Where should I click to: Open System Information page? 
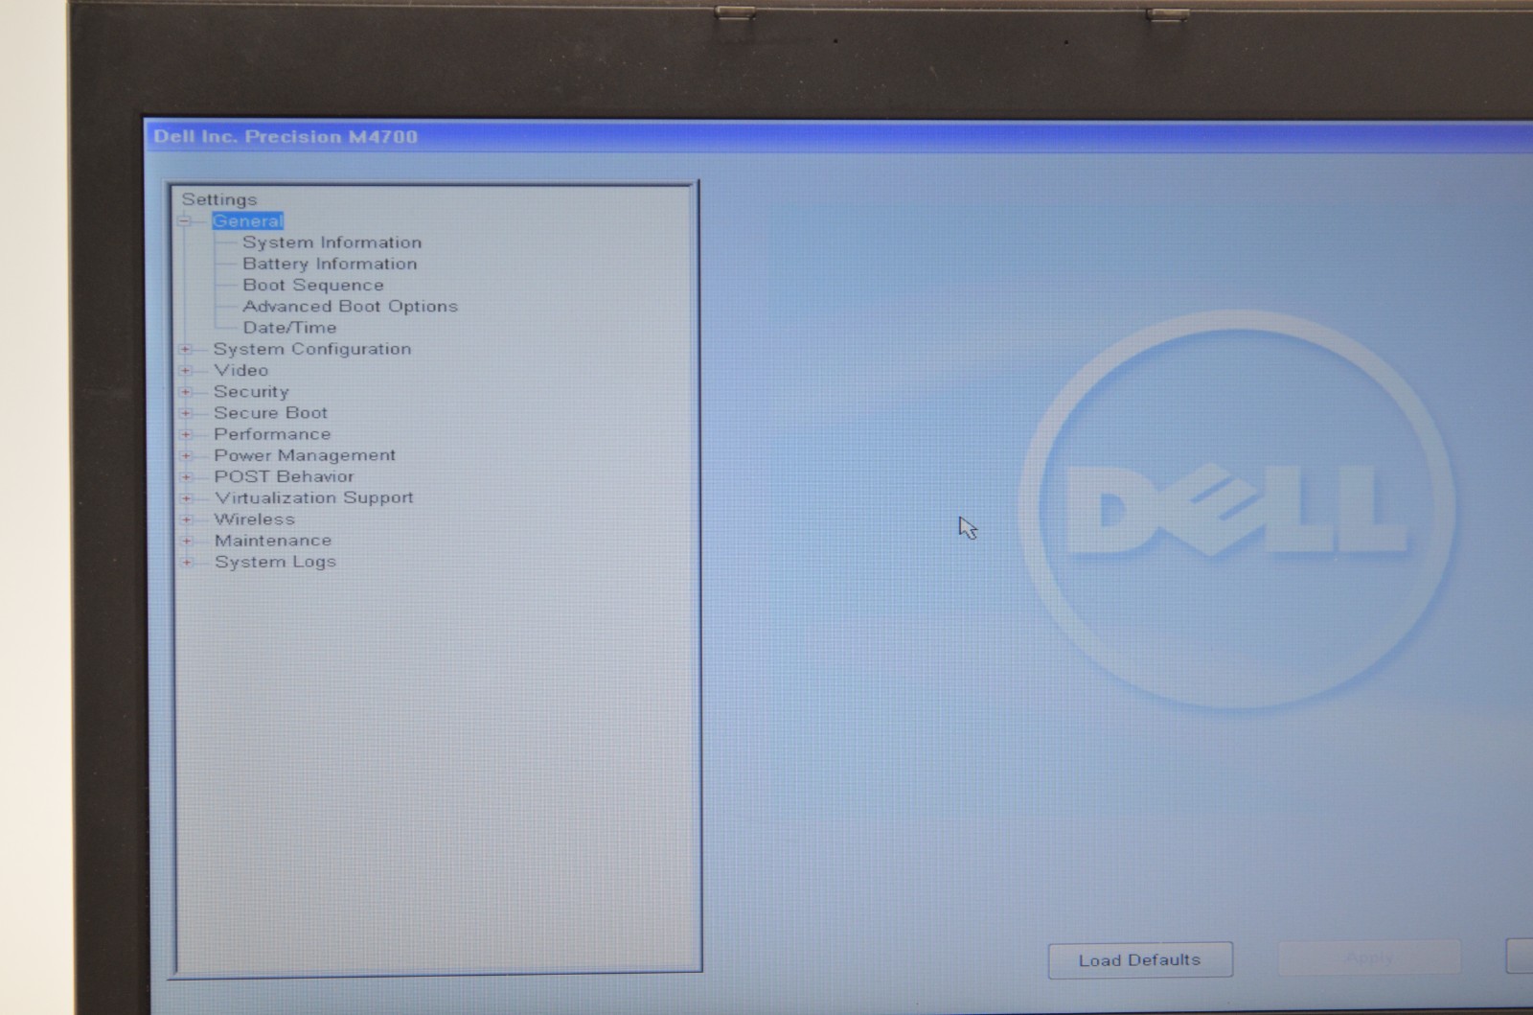point(332,242)
